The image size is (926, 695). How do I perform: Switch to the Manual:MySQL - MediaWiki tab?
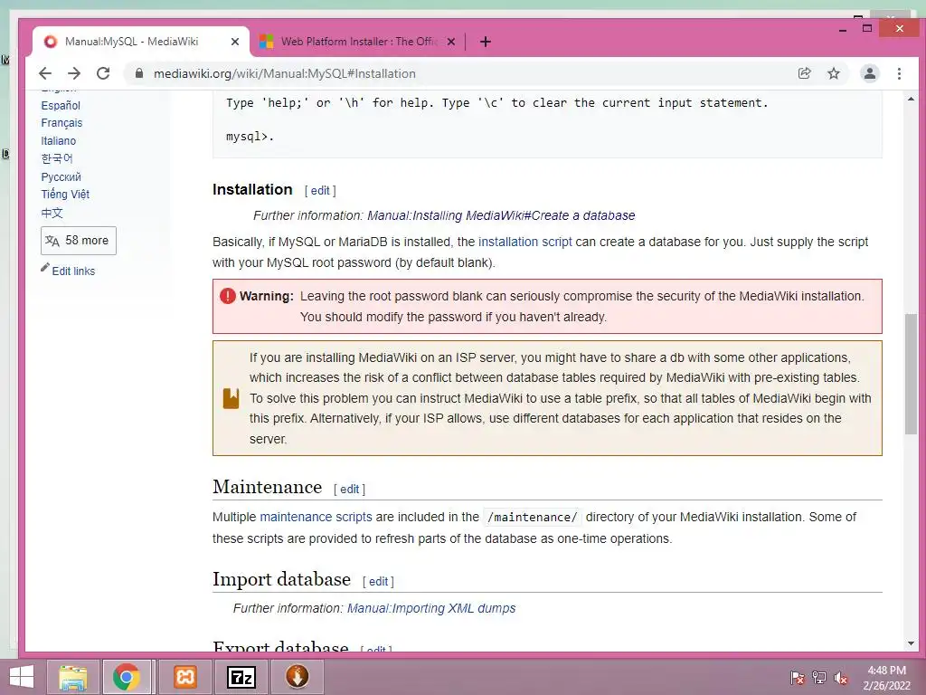click(131, 42)
